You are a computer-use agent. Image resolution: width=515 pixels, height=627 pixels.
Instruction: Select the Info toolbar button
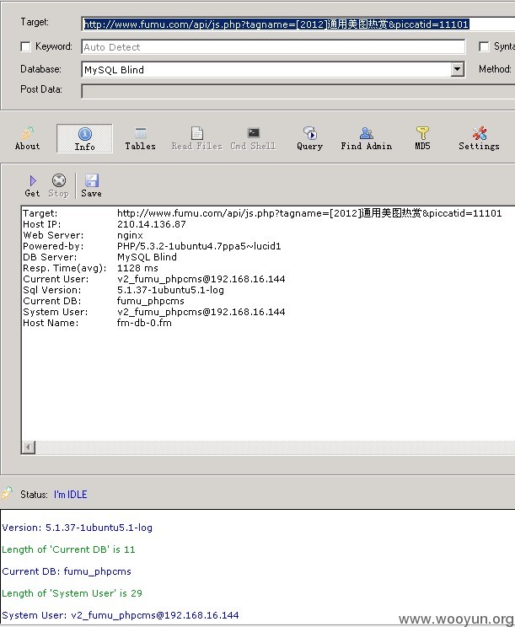[84, 138]
